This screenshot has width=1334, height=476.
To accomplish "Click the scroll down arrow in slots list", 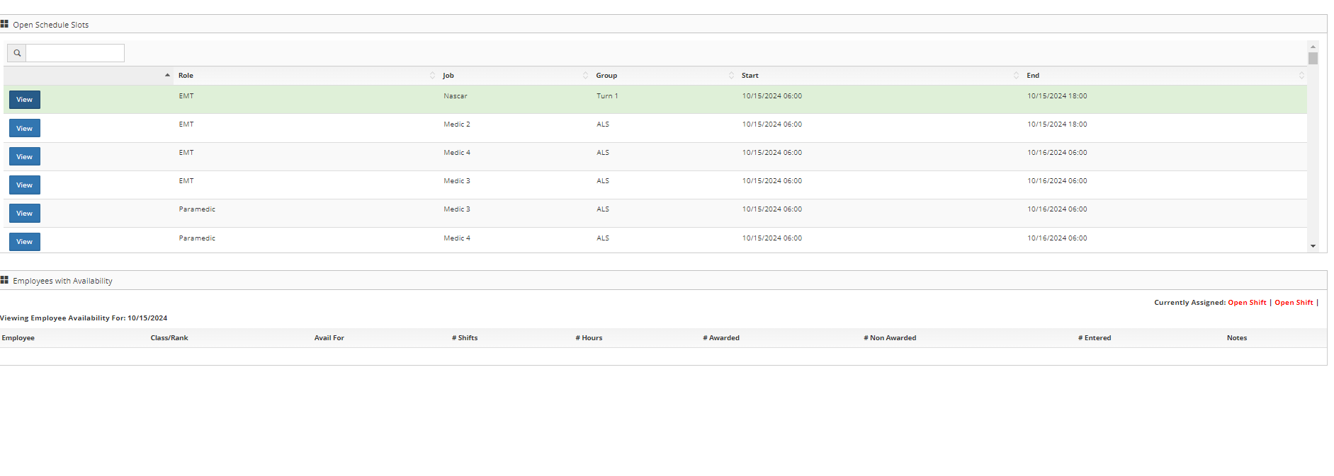I will coord(1313,246).
